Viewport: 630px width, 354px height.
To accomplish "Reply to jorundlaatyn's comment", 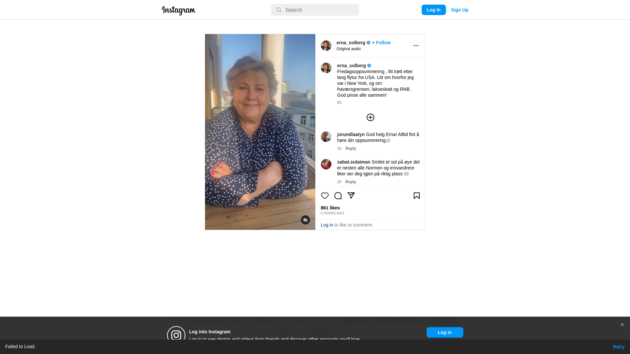I will click(351, 148).
